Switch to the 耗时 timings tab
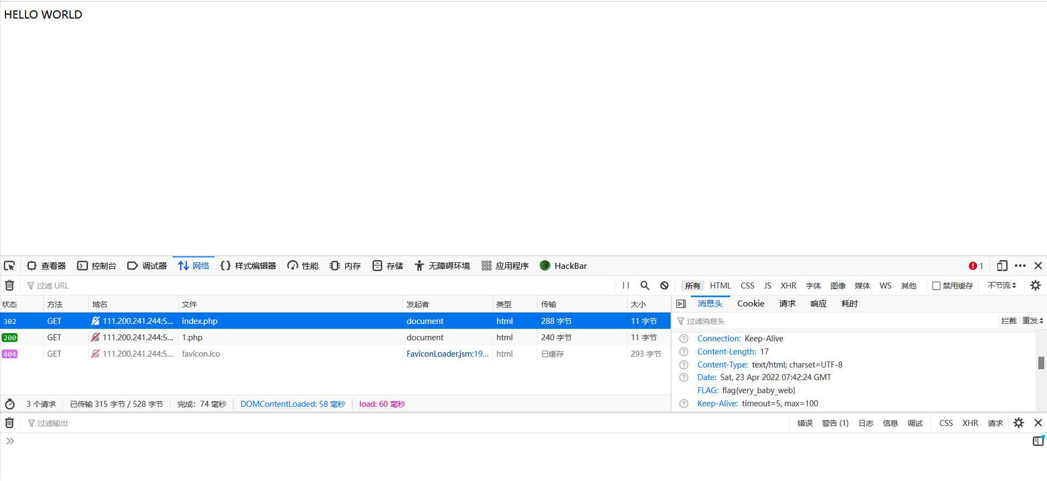This screenshot has height=481, width=1047. point(849,304)
